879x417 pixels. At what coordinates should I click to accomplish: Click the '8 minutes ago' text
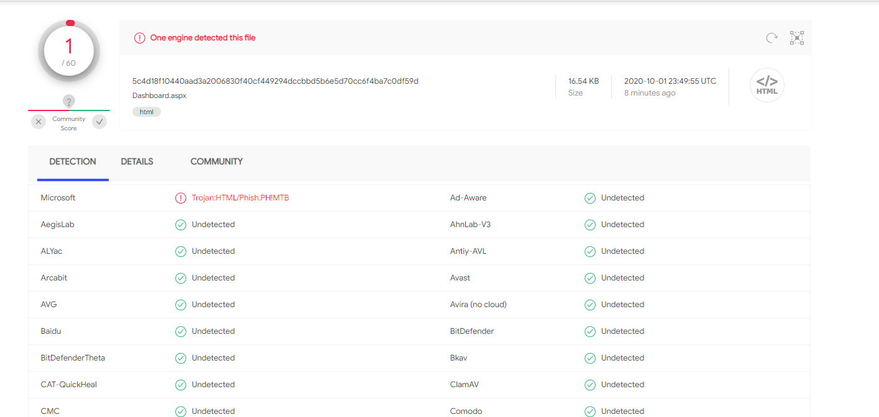(650, 93)
